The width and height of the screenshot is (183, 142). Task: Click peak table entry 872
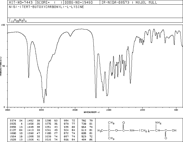click(x=69, y=133)
